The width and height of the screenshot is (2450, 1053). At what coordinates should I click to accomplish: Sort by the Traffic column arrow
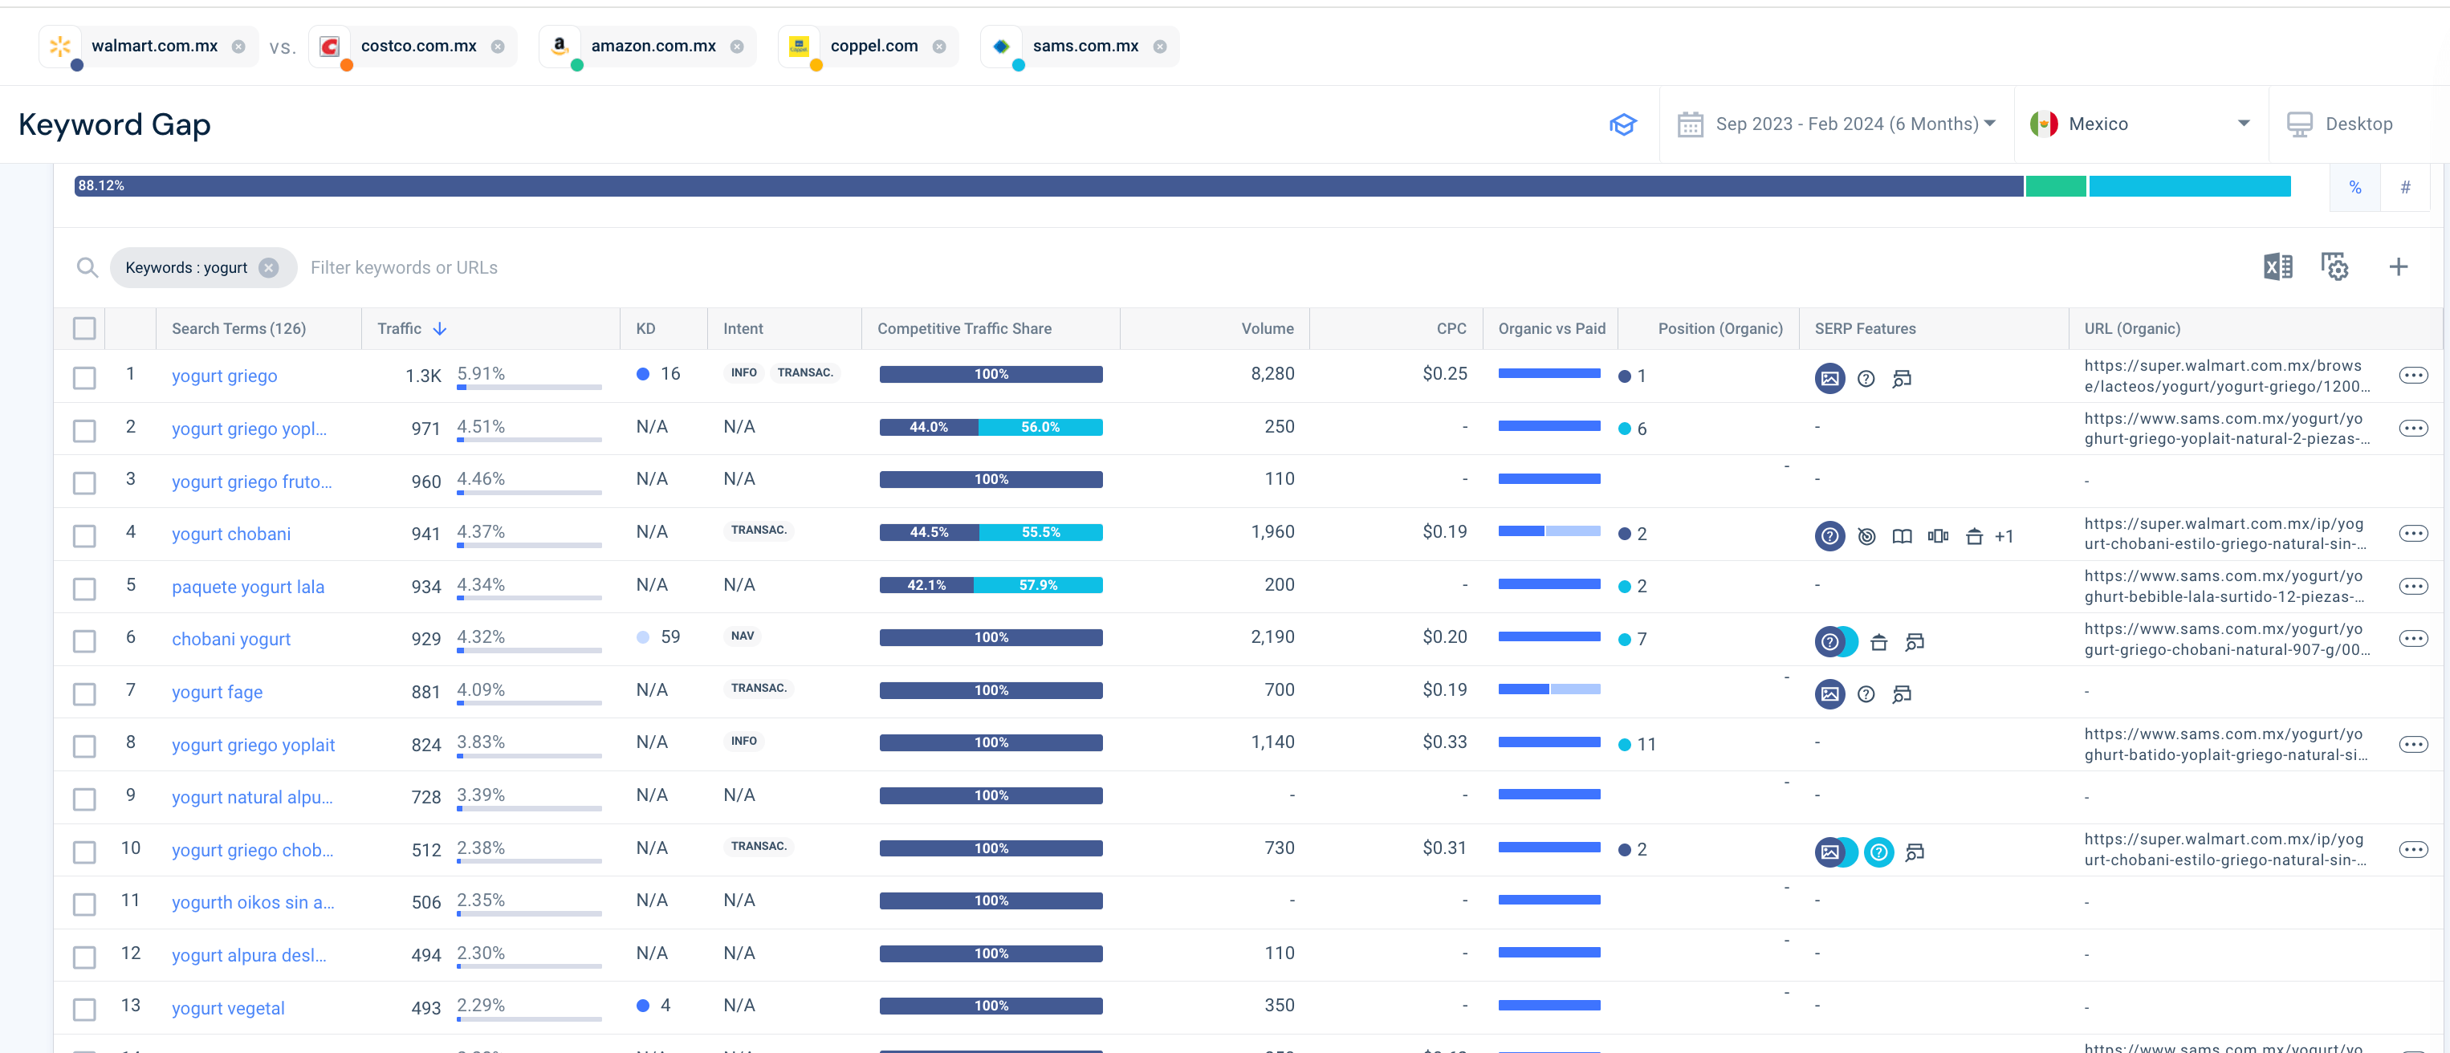[x=439, y=329]
